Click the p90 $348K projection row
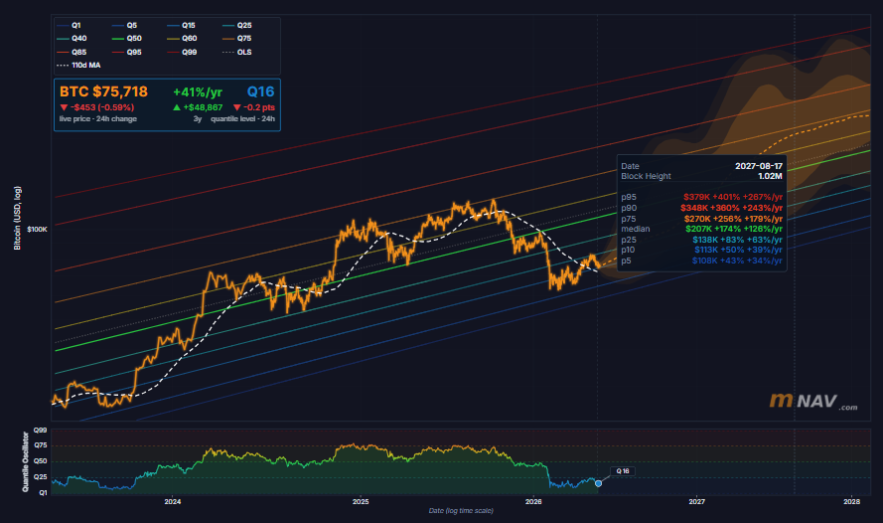This screenshot has height=523, width=883. [701, 208]
